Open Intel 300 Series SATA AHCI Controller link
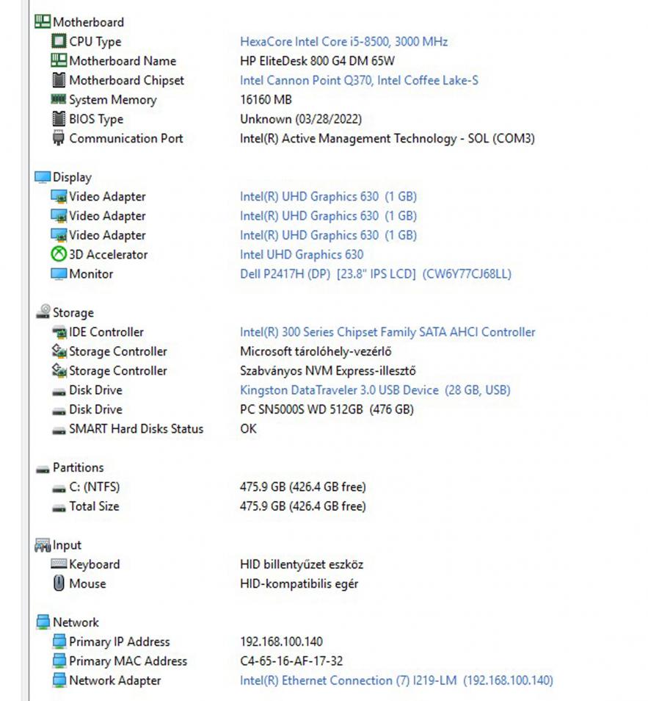The image size is (648, 701). click(x=387, y=331)
